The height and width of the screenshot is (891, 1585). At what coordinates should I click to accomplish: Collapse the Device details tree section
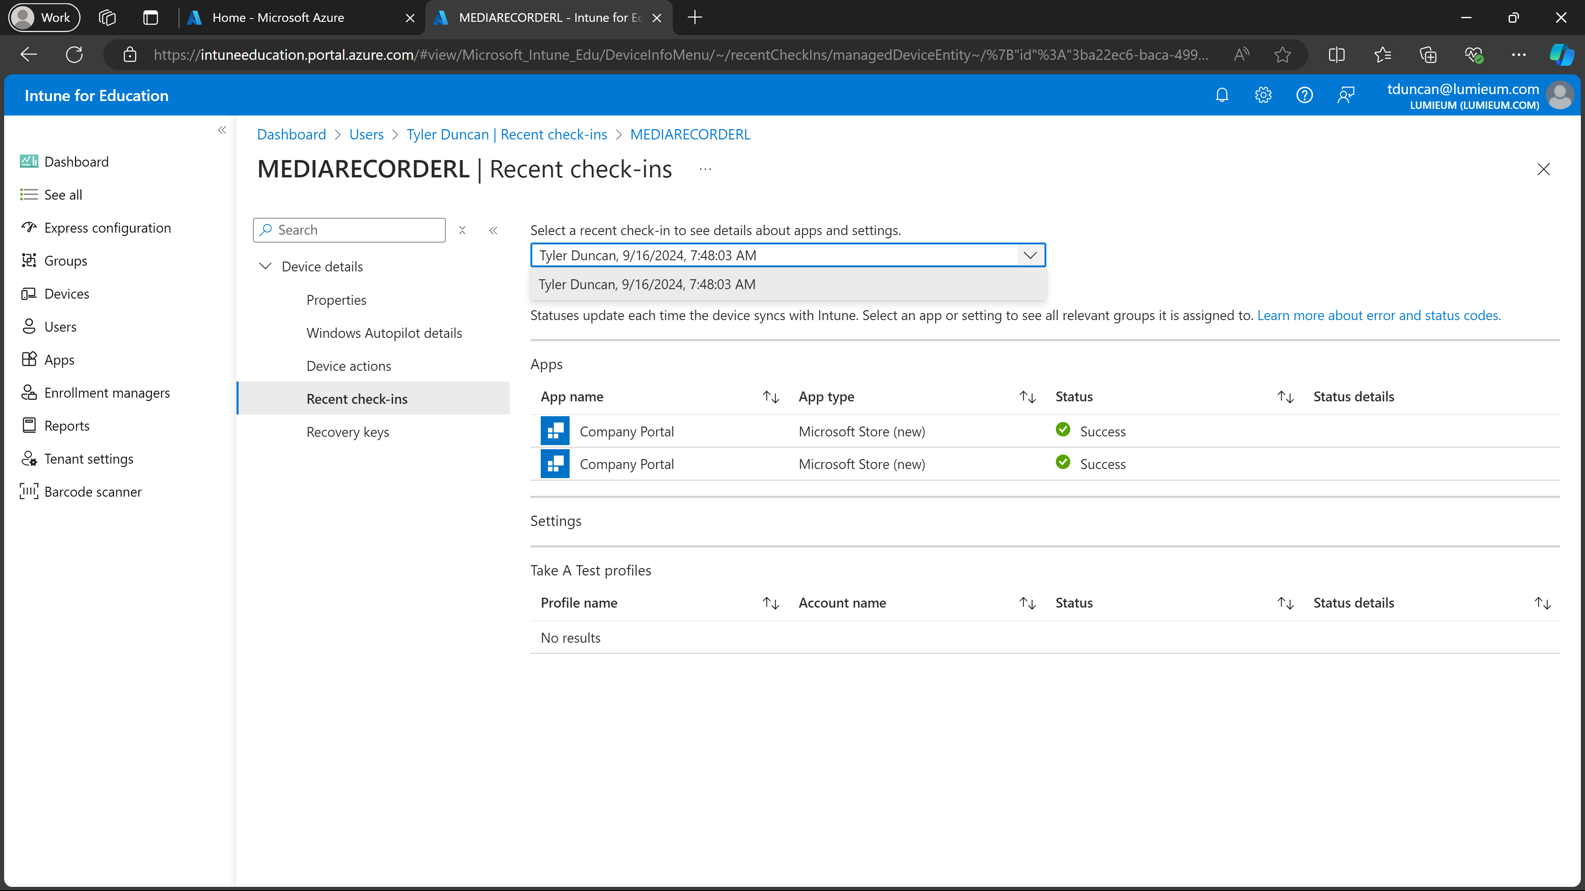265,266
